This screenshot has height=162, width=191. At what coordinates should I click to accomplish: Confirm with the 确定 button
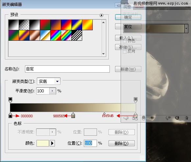click(128, 17)
